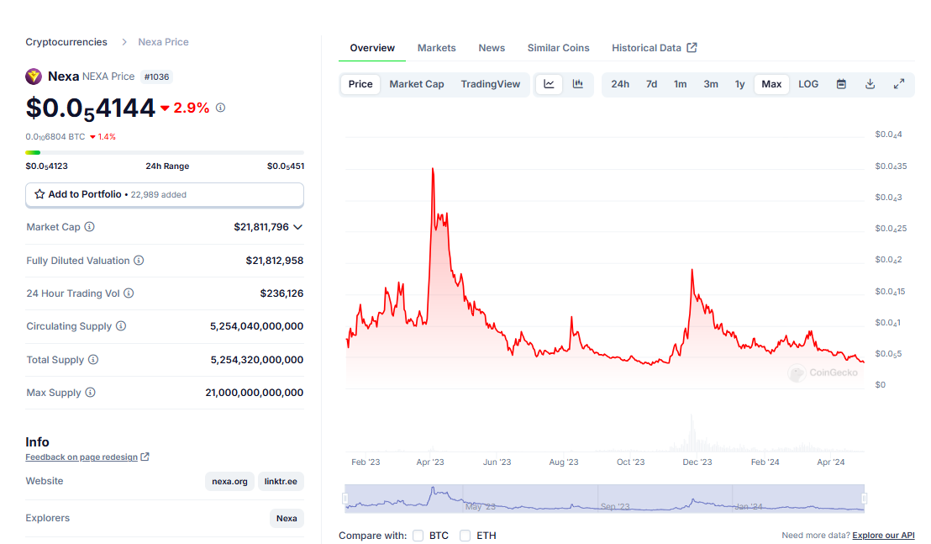Screen dimensions: 931x544
Task: Click the April 2023 price peak on chart
Action: 433,169
